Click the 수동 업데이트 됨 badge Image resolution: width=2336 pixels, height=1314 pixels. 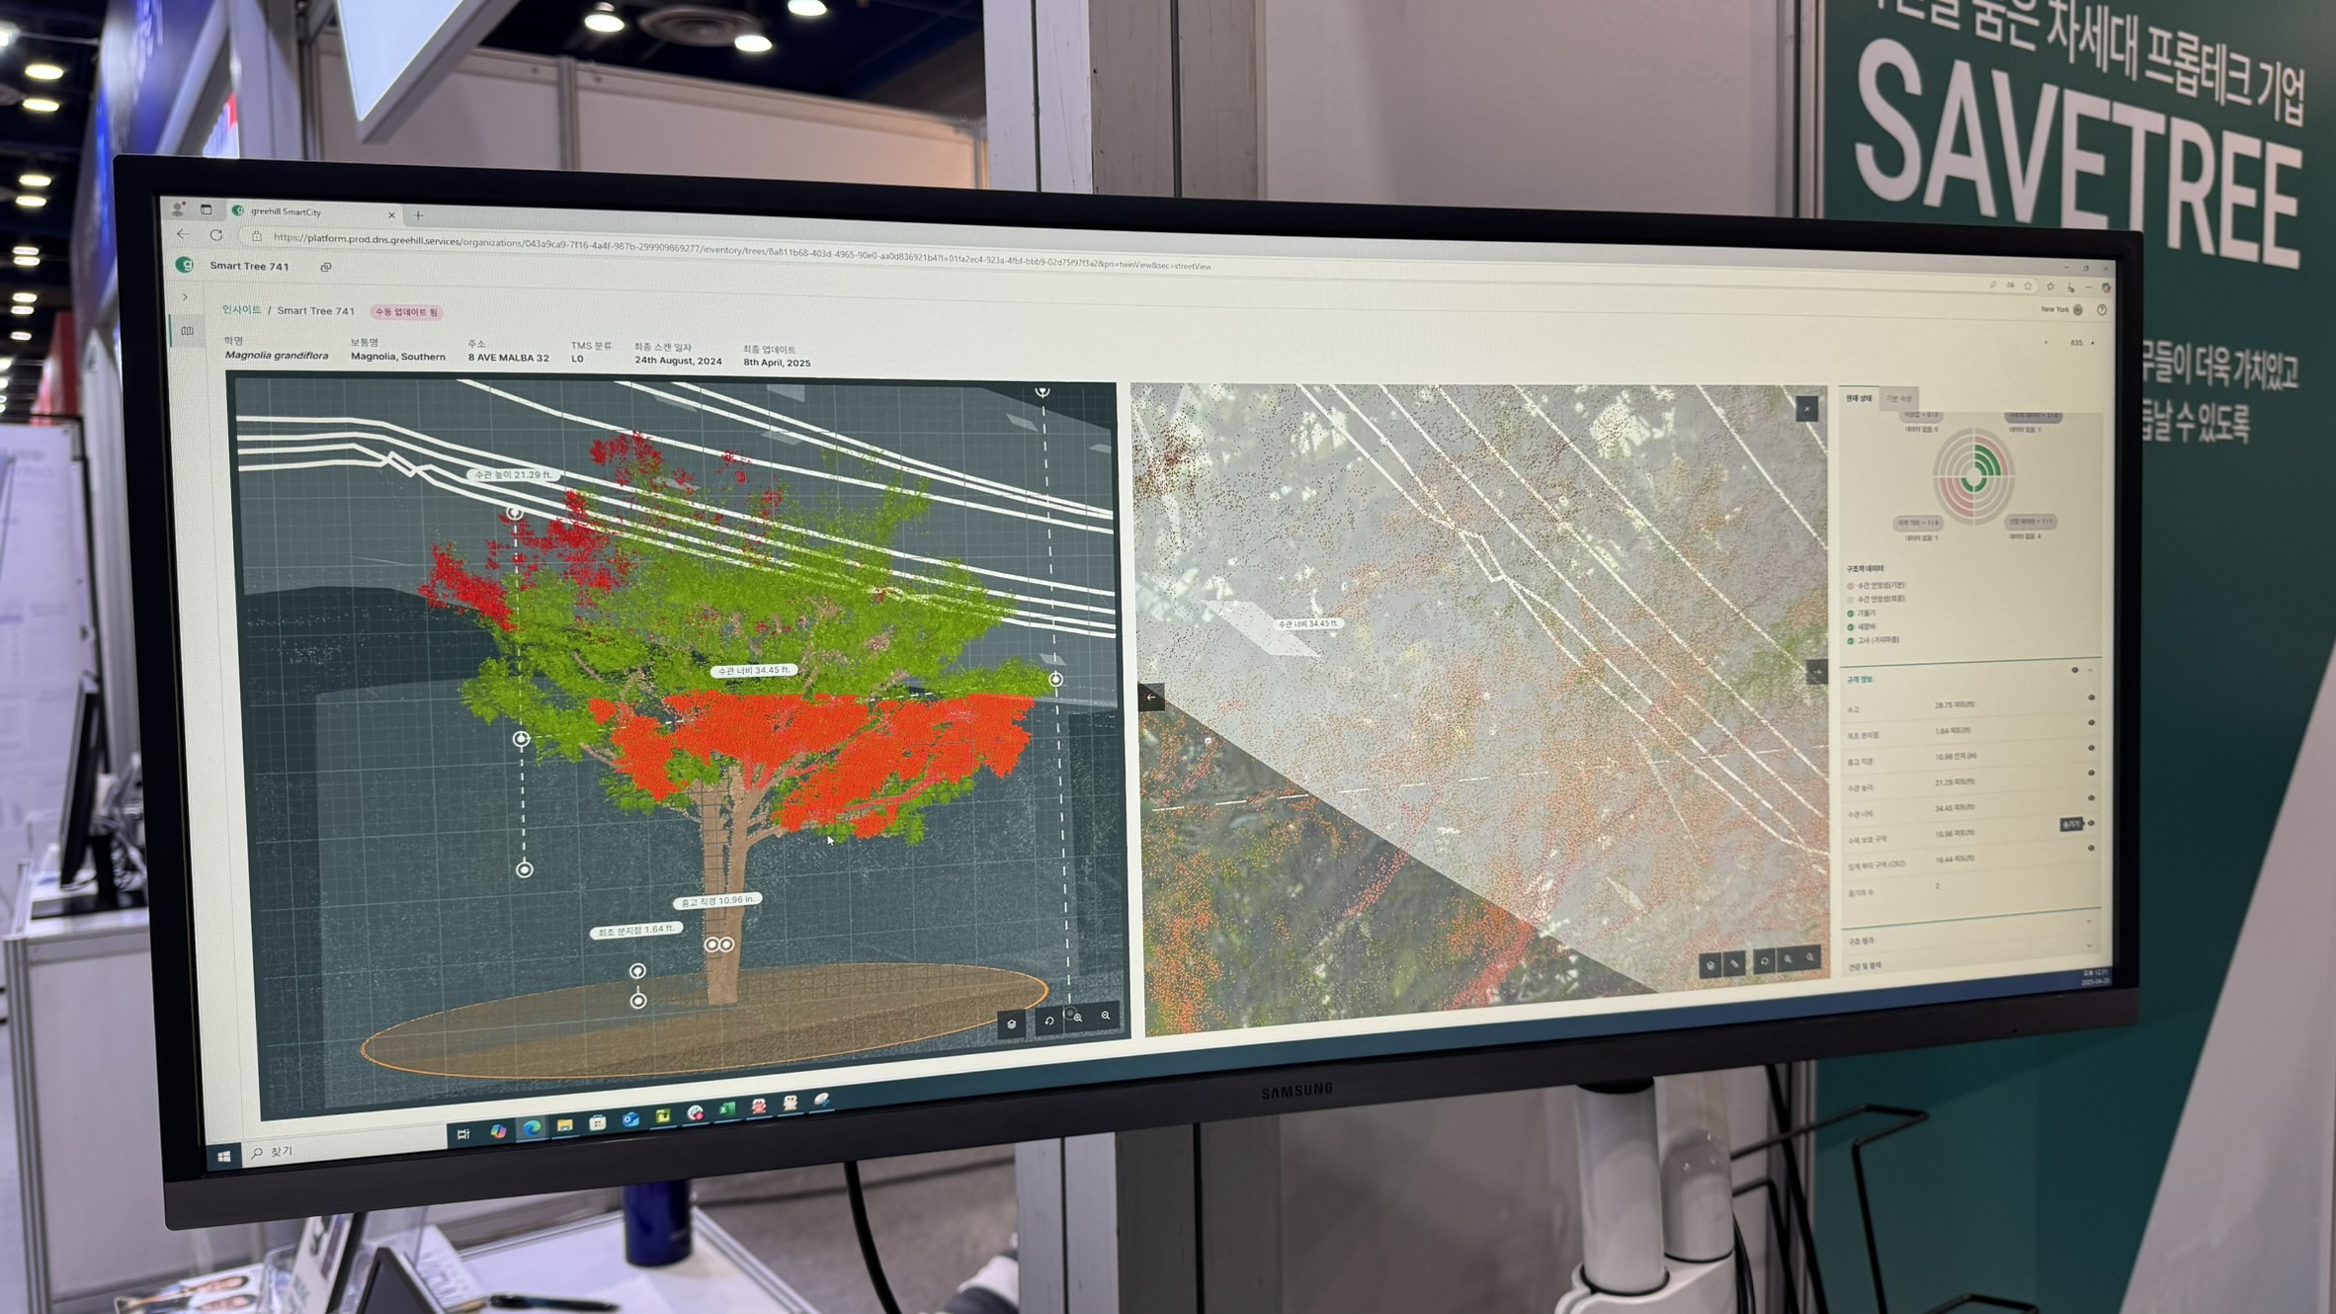[x=406, y=312]
